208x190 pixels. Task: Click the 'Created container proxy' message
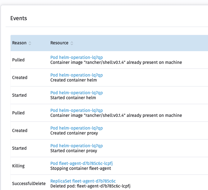(x=74, y=133)
